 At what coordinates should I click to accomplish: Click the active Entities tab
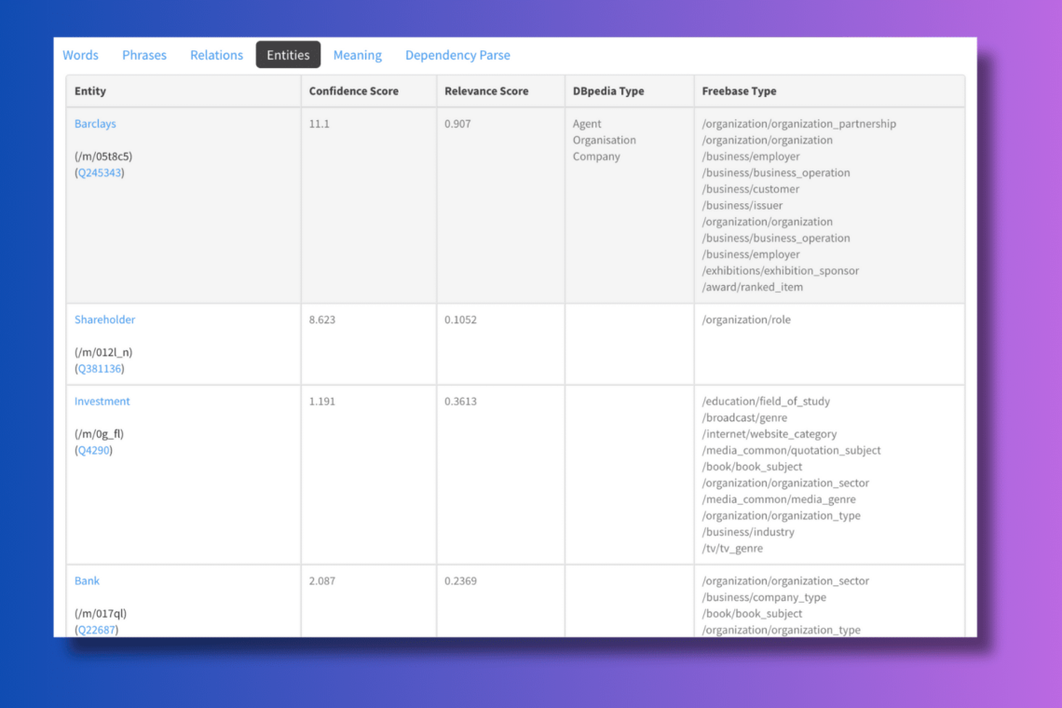[288, 55]
